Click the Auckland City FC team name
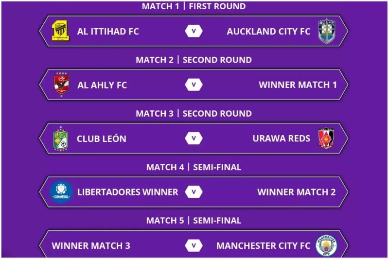Image resolution: width=389 pixels, height=259 pixels. (x=268, y=32)
